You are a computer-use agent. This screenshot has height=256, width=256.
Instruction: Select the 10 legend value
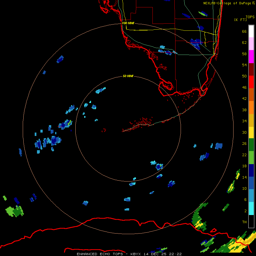[x=244, y=189]
